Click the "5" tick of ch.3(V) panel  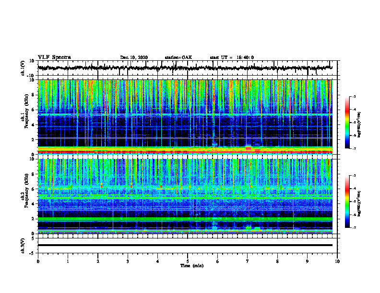point(33,238)
